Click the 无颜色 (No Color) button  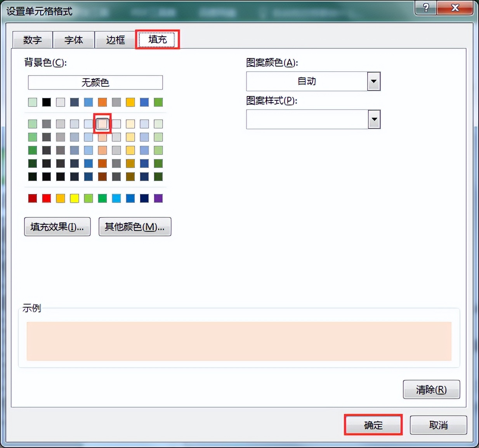tap(95, 82)
